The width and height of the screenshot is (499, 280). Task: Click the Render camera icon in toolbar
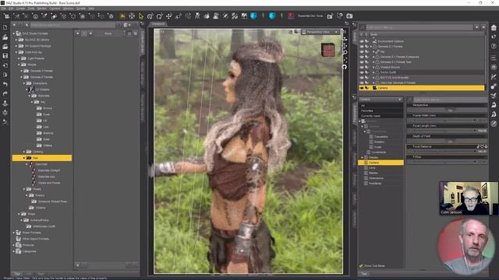[349, 16]
